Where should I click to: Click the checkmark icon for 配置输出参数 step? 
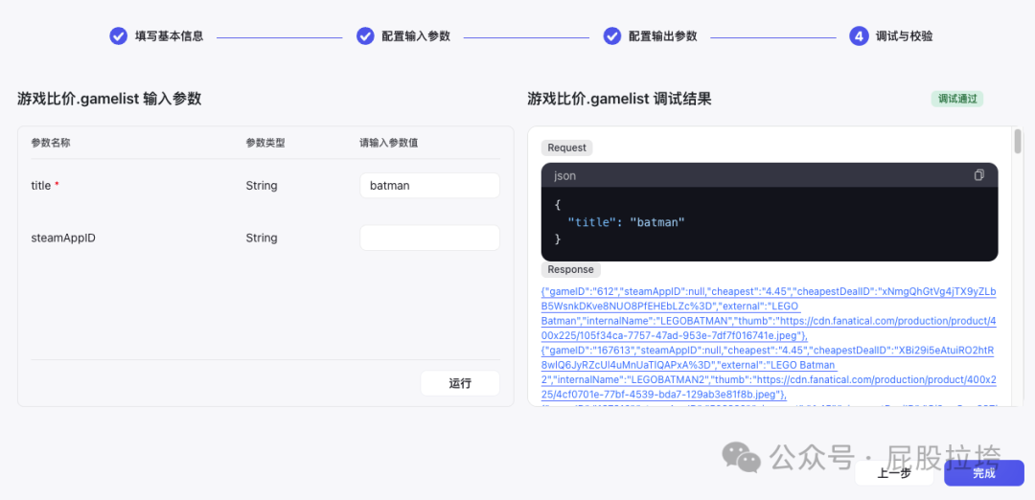point(611,36)
